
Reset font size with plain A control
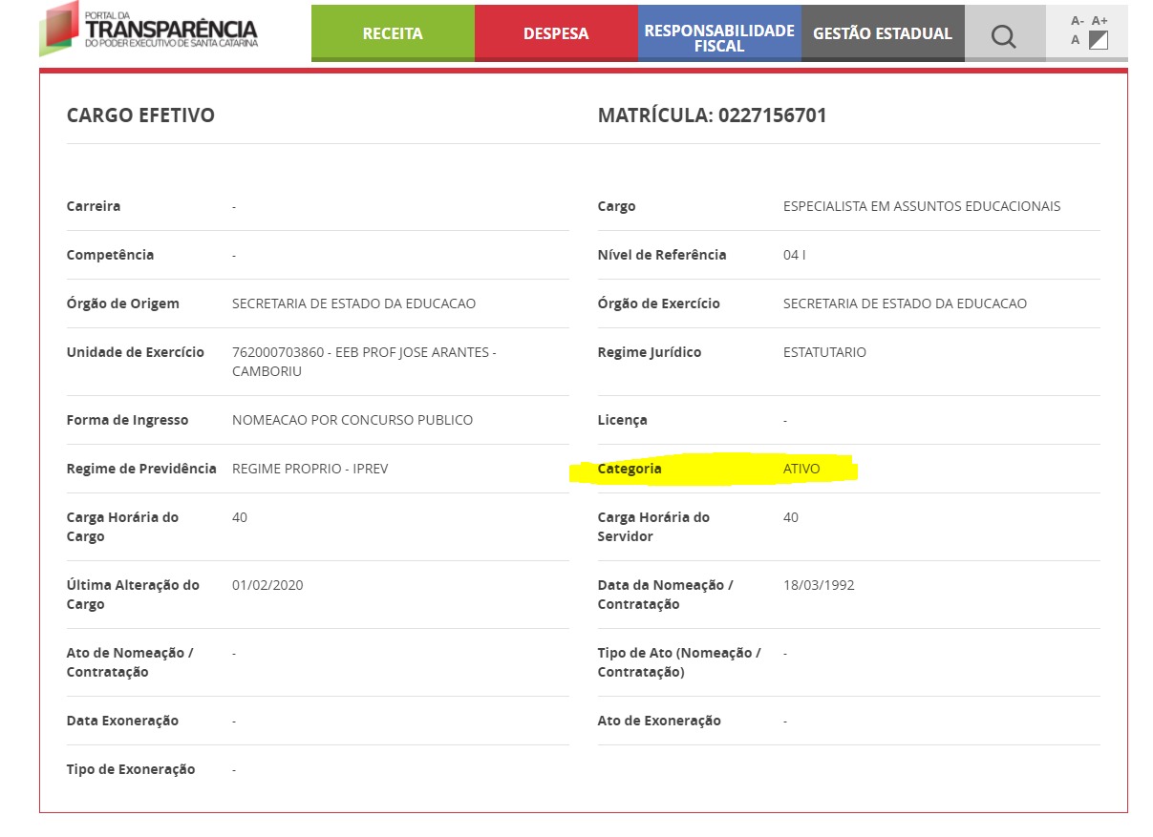coord(1075,40)
